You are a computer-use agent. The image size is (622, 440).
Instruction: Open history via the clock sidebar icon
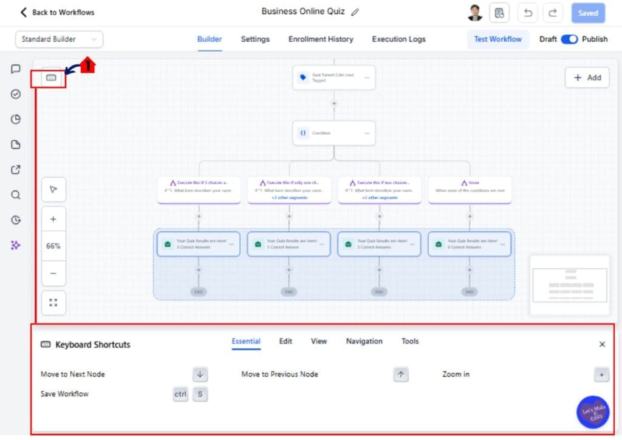(16, 220)
